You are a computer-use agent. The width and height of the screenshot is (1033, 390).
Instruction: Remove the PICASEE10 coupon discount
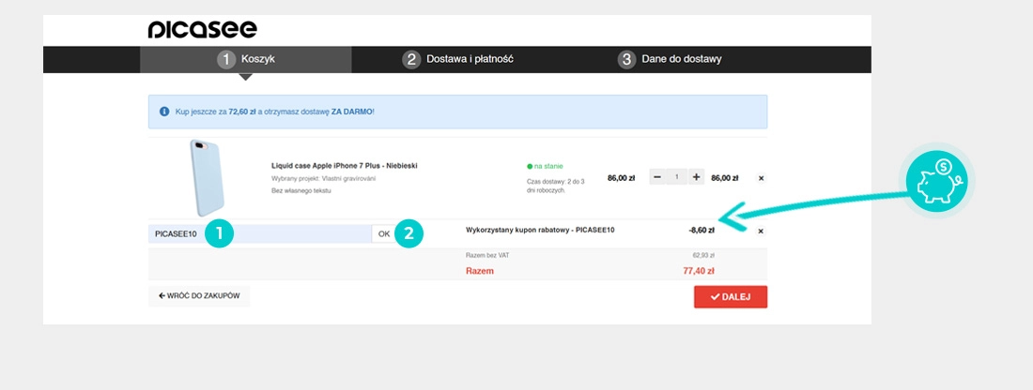coord(761,231)
